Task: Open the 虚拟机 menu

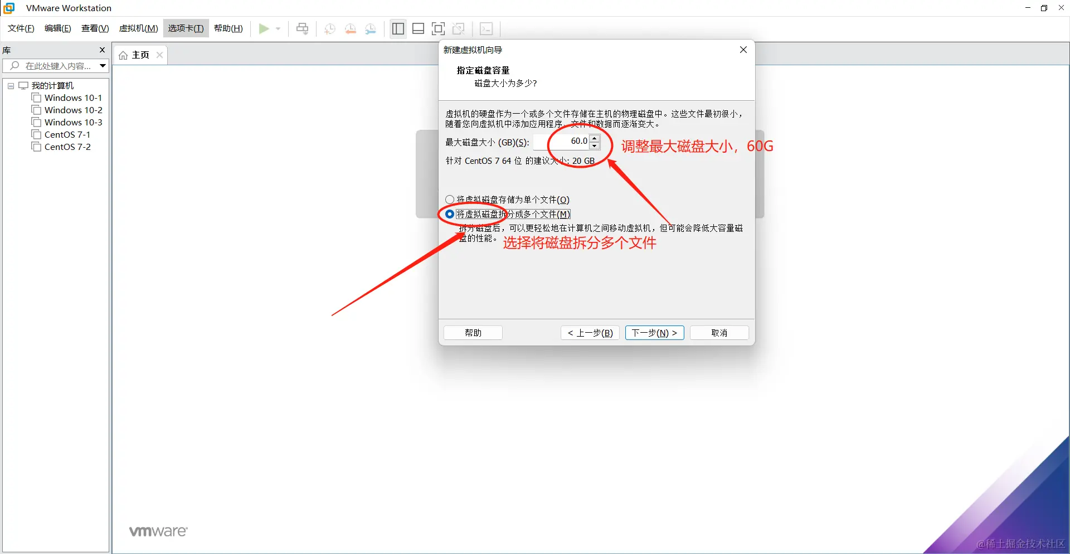Action: tap(139, 28)
